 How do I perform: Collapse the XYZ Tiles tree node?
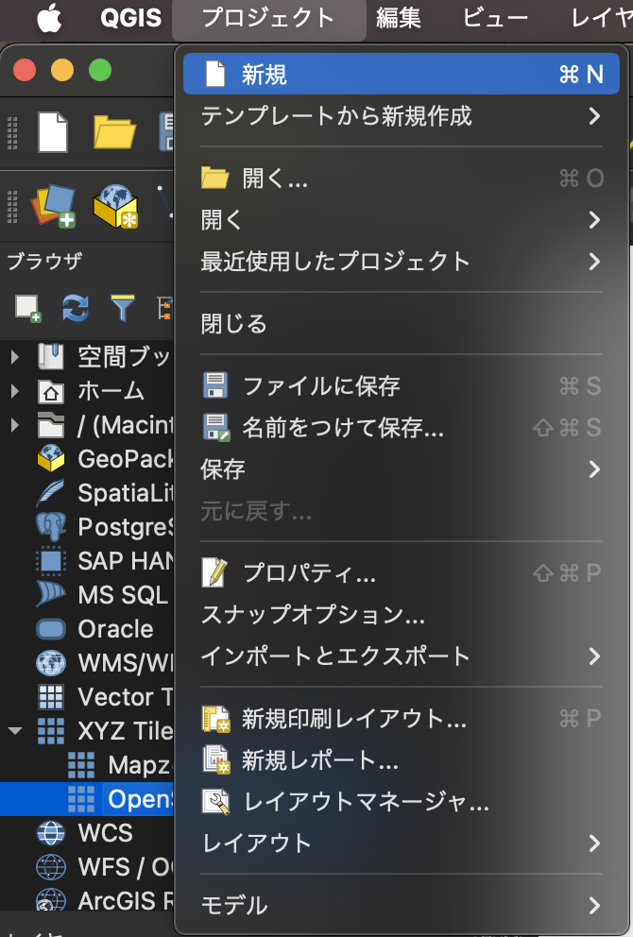pyautogui.click(x=15, y=731)
